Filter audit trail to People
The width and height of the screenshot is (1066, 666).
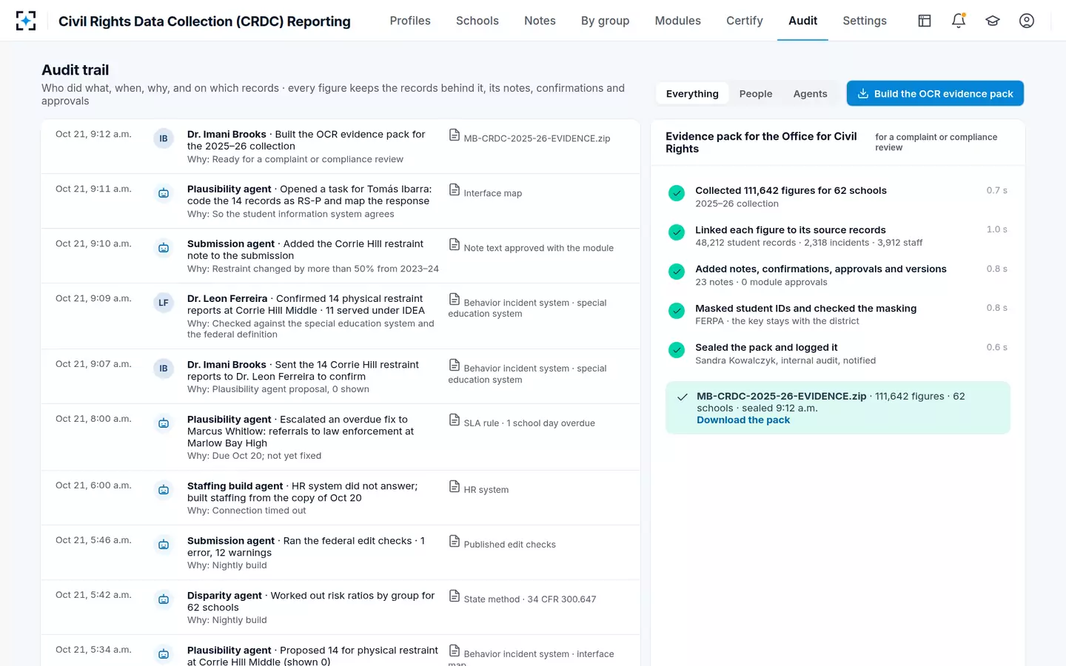pos(756,93)
